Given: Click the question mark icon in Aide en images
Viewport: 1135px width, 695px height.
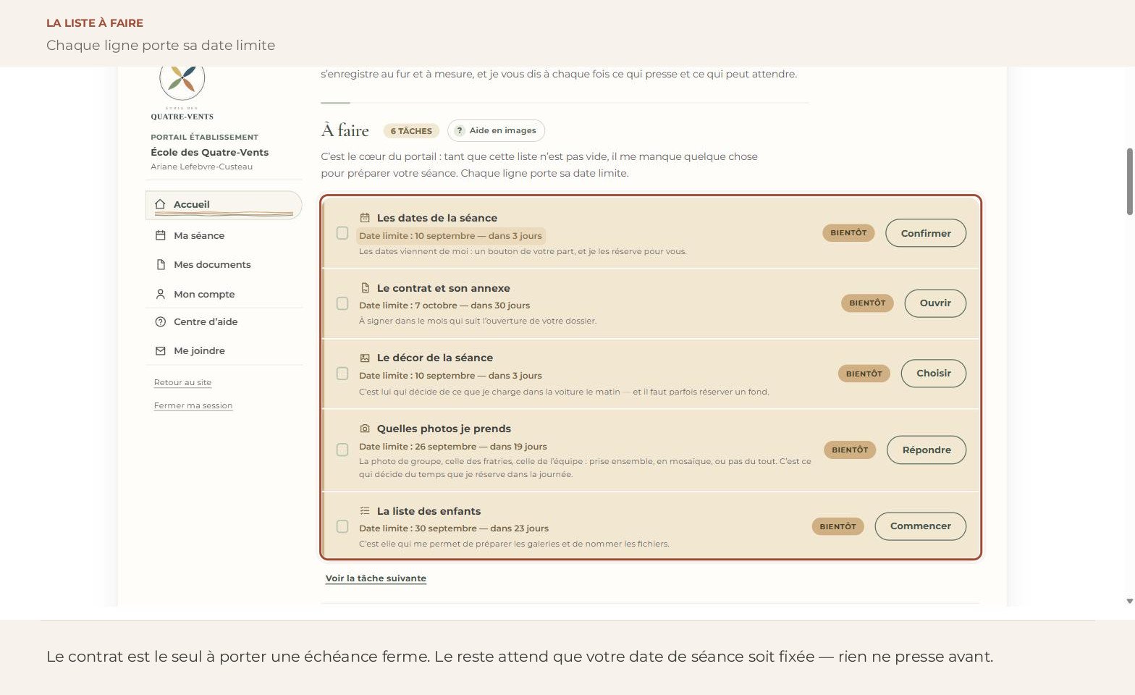Looking at the screenshot, I should [459, 130].
